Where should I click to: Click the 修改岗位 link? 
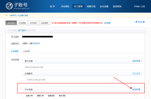pyautogui.click(x=37, y=44)
